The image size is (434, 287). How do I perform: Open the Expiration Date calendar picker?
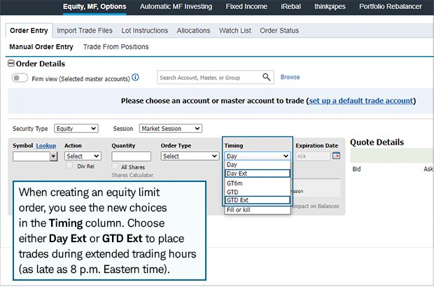point(336,156)
